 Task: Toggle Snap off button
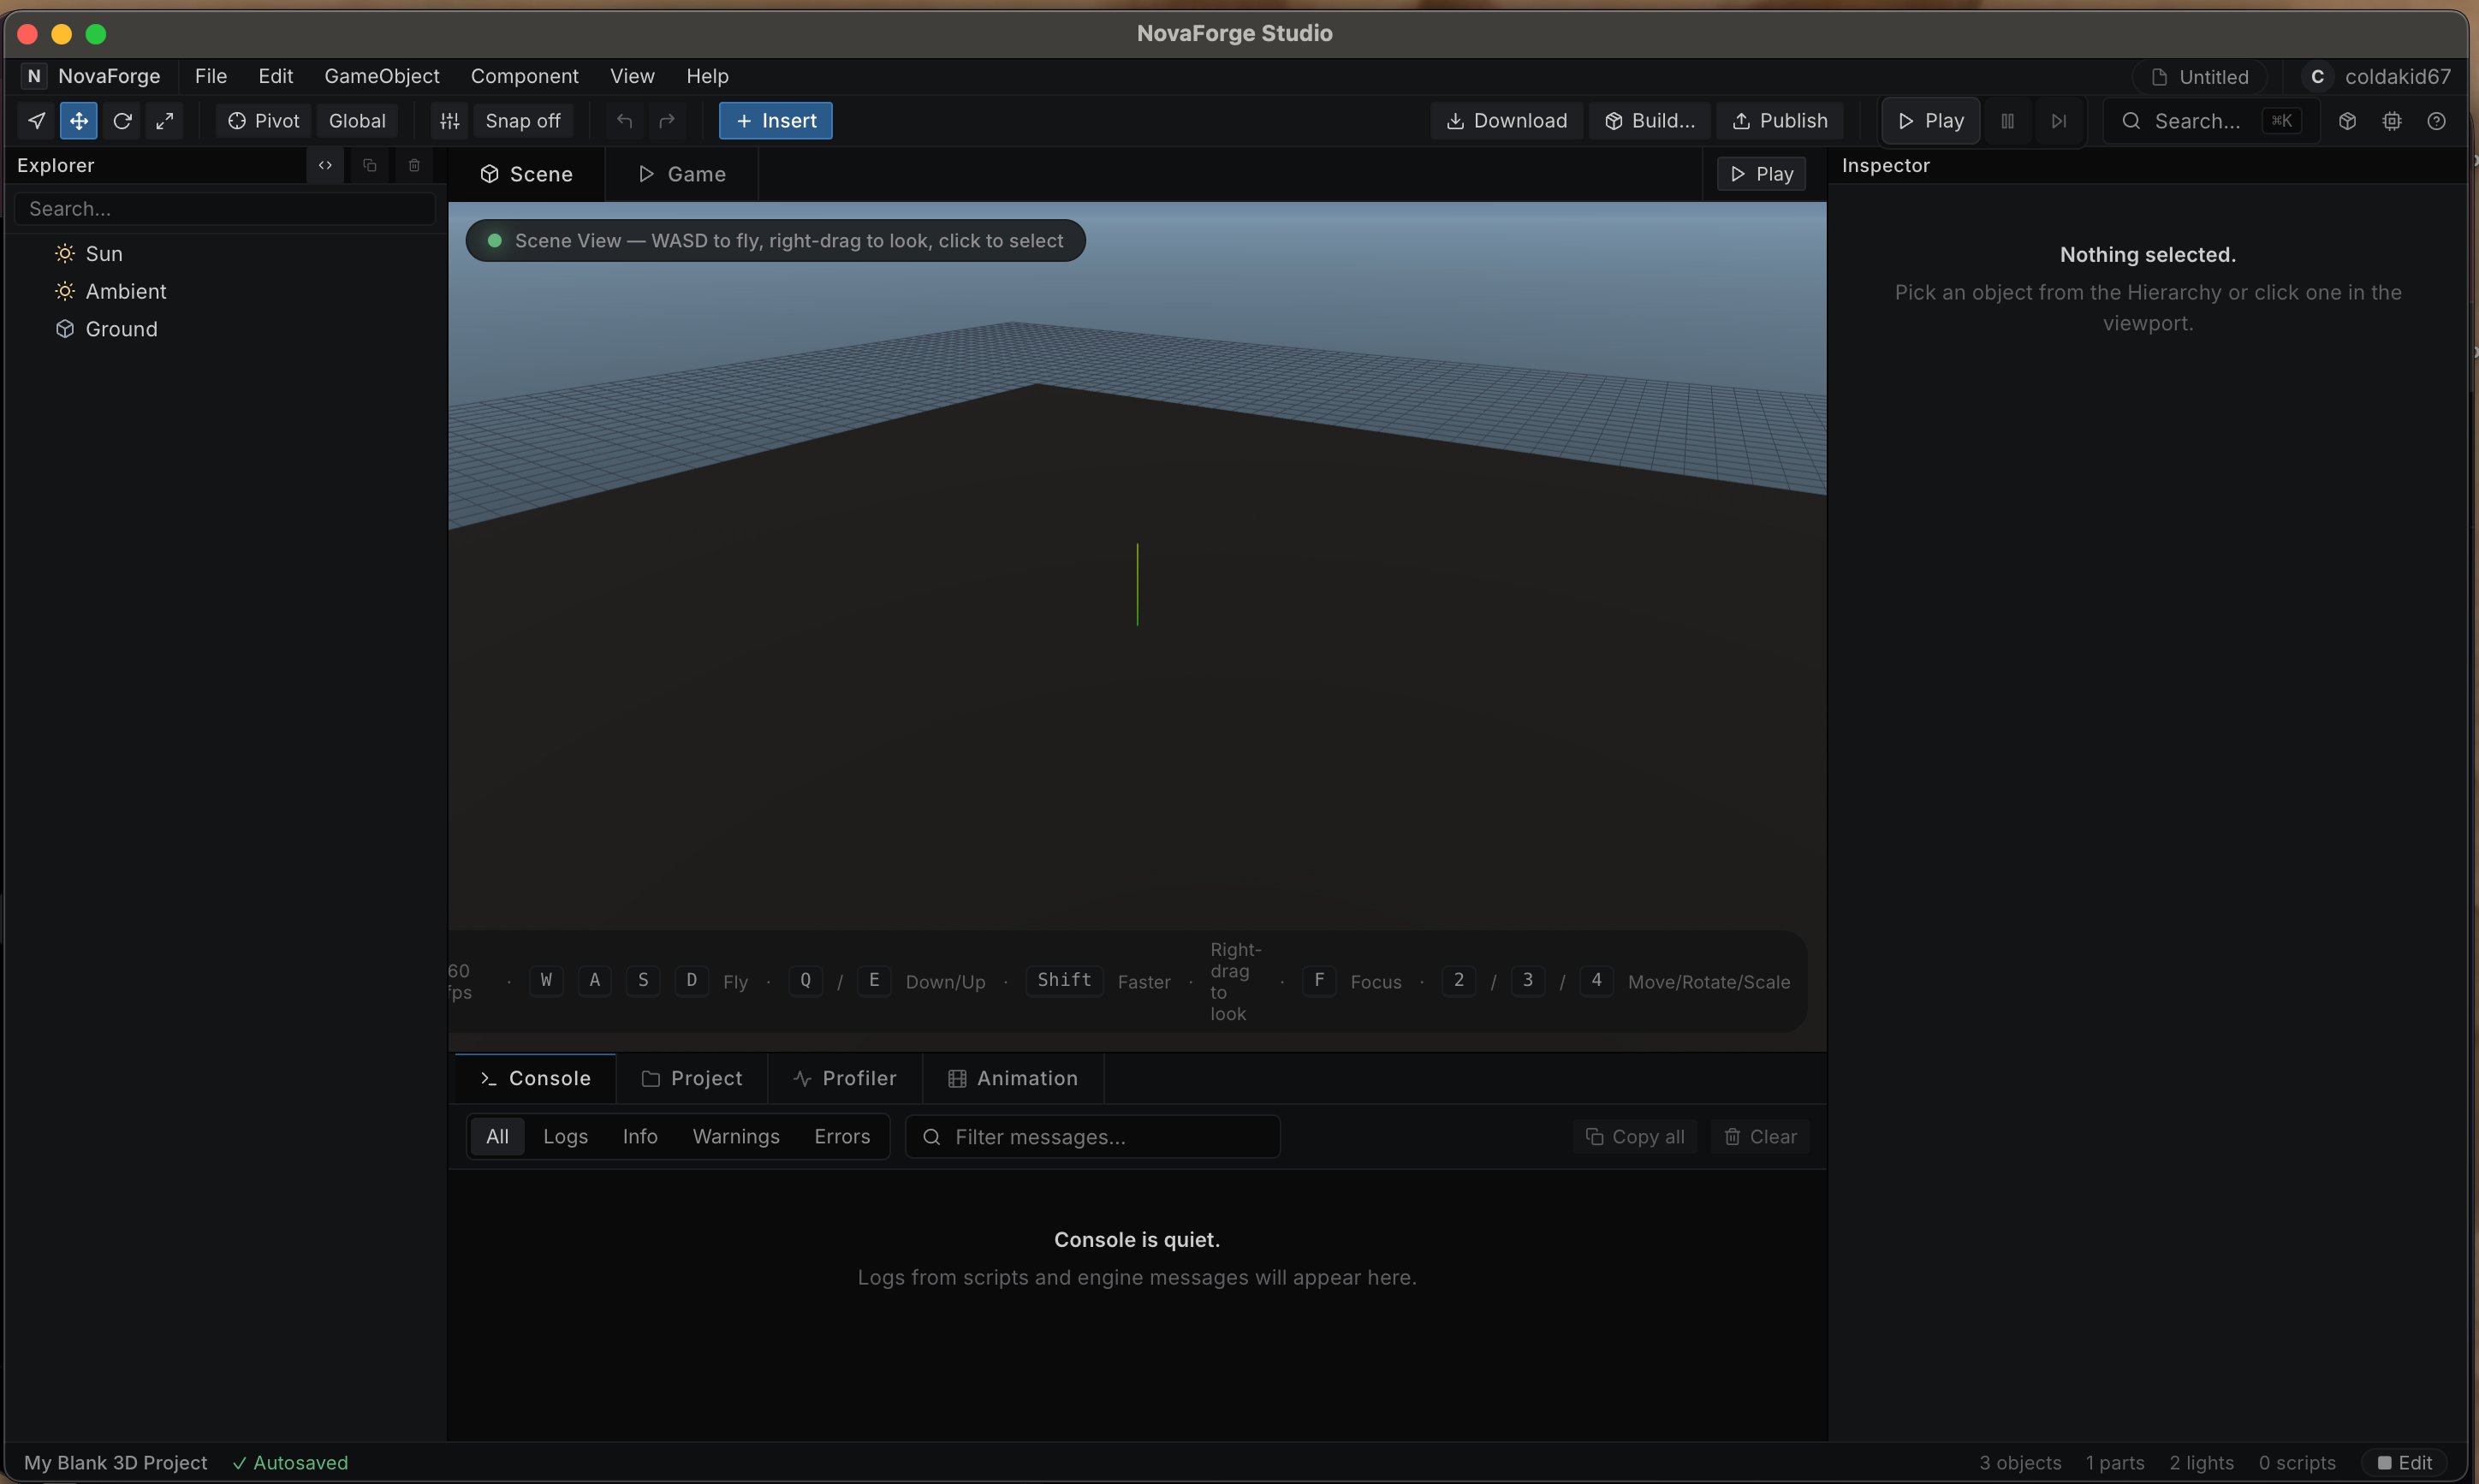click(522, 121)
